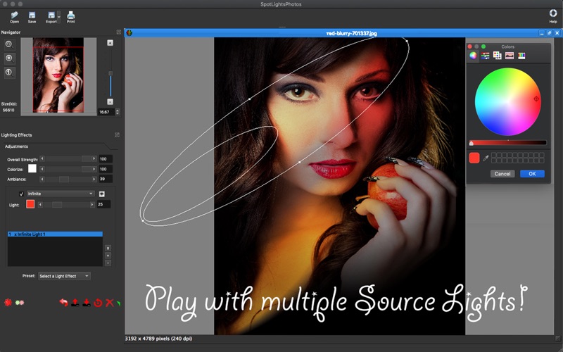Select the Adjustments tab
Screen dimensions: 563x352
pyautogui.click(x=16, y=146)
